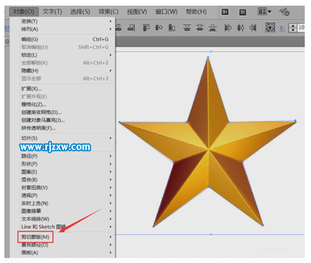This screenshot has height=263, width=311.
Task: Click top center handle of selection box
Action: coord(211,51)
